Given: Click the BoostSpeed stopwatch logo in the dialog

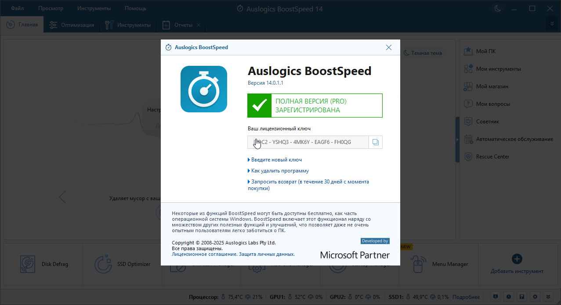Looking at the screenshot, I should (x=204, y=89).
